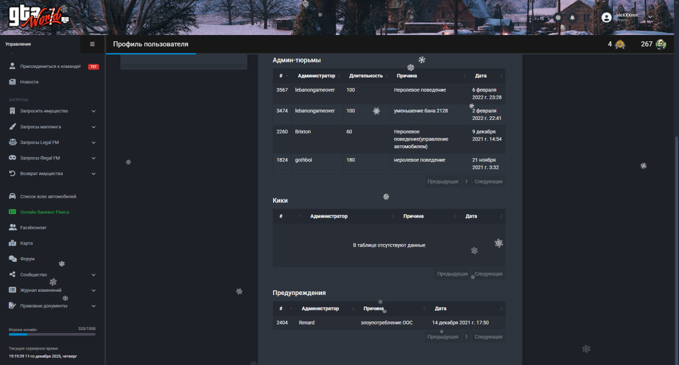Sort Предупреждения table by Дата
679x365 pixels.
click(x=467, y=308)
